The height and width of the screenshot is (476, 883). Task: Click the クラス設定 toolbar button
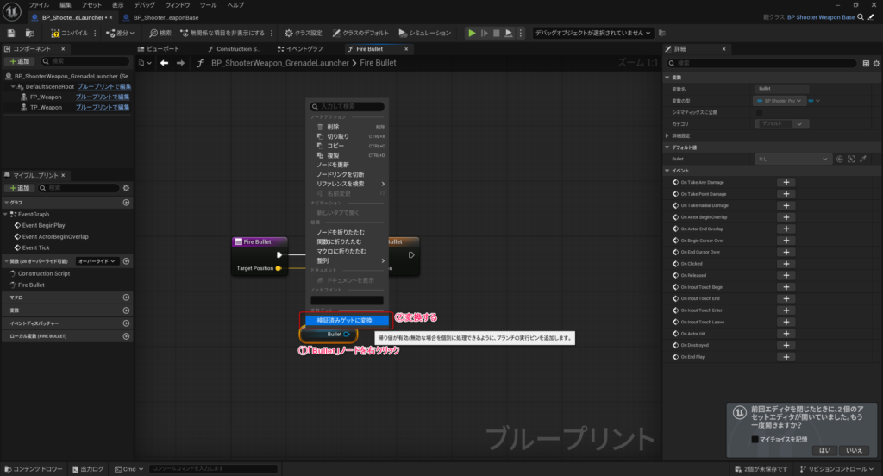click(305, 33)
